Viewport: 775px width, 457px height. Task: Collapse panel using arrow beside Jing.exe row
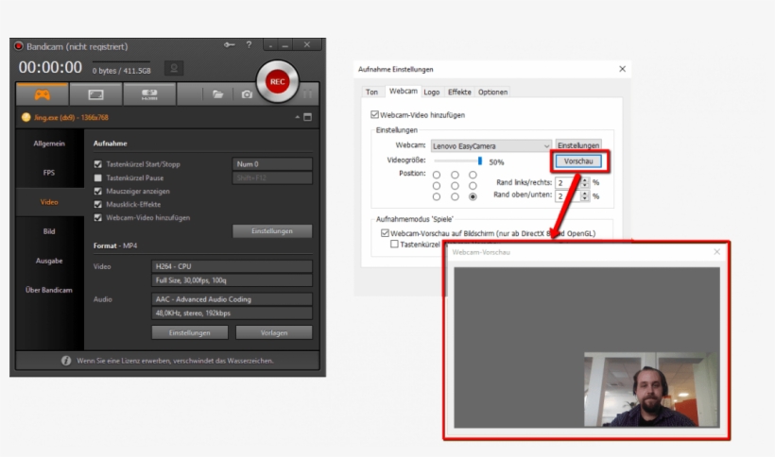pyautogui.click(x=297, y=117)
